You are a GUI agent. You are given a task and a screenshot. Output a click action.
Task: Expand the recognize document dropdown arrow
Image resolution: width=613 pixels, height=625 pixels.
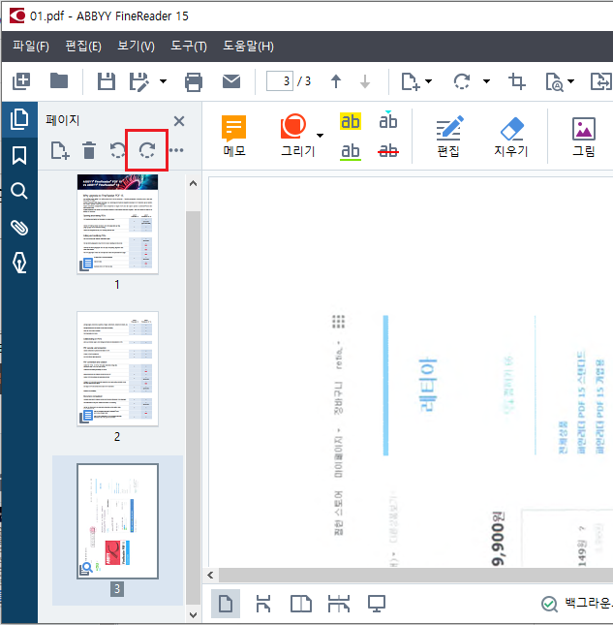(x=570, y=81)
